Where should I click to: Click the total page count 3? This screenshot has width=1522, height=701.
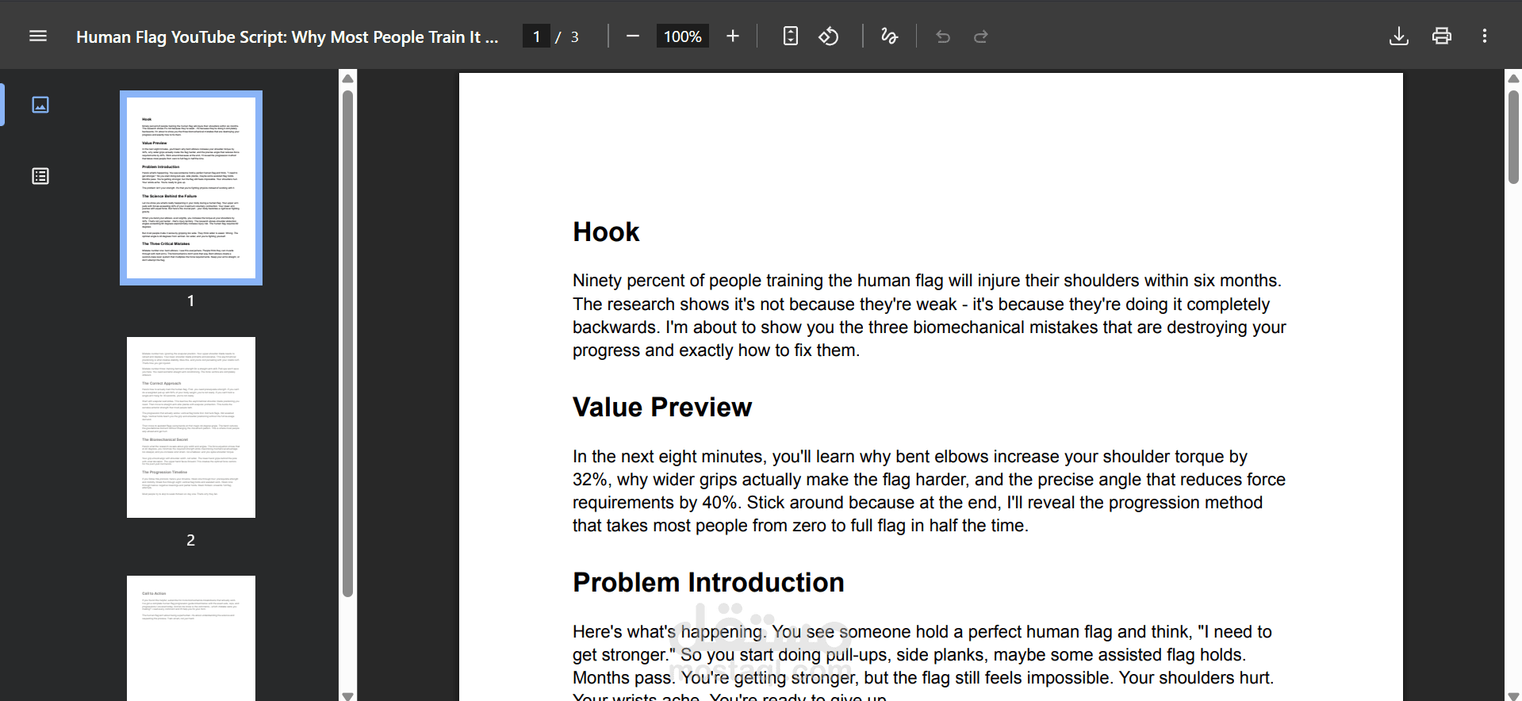pos(575,37)
